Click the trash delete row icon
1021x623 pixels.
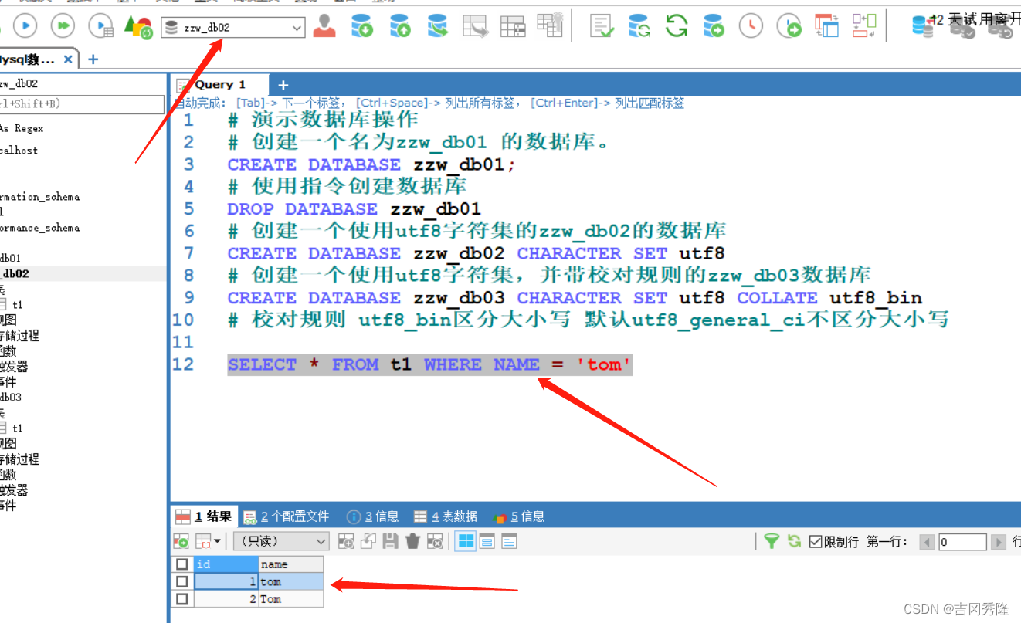[x=412, y=541]
